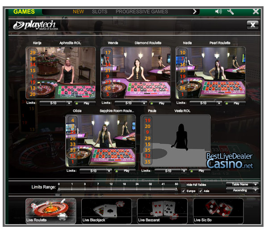Open the Table Name sort dropdown
The width and height of the screenshot is (268, 234).
point(242,184)
